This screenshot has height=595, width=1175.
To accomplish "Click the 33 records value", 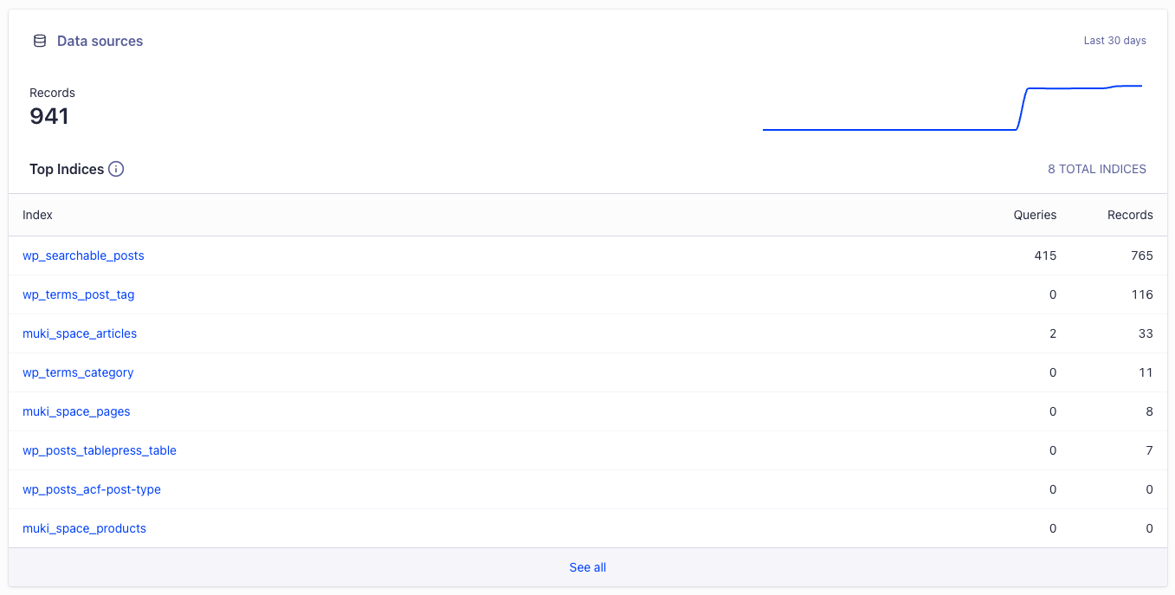I will pos(1146,333).
